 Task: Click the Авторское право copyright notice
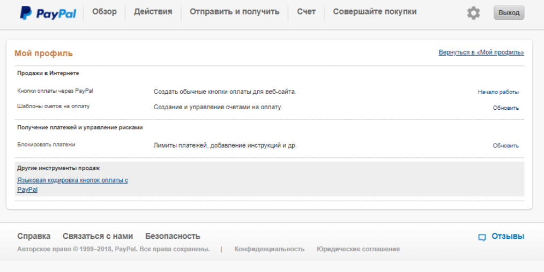(114, 249)
